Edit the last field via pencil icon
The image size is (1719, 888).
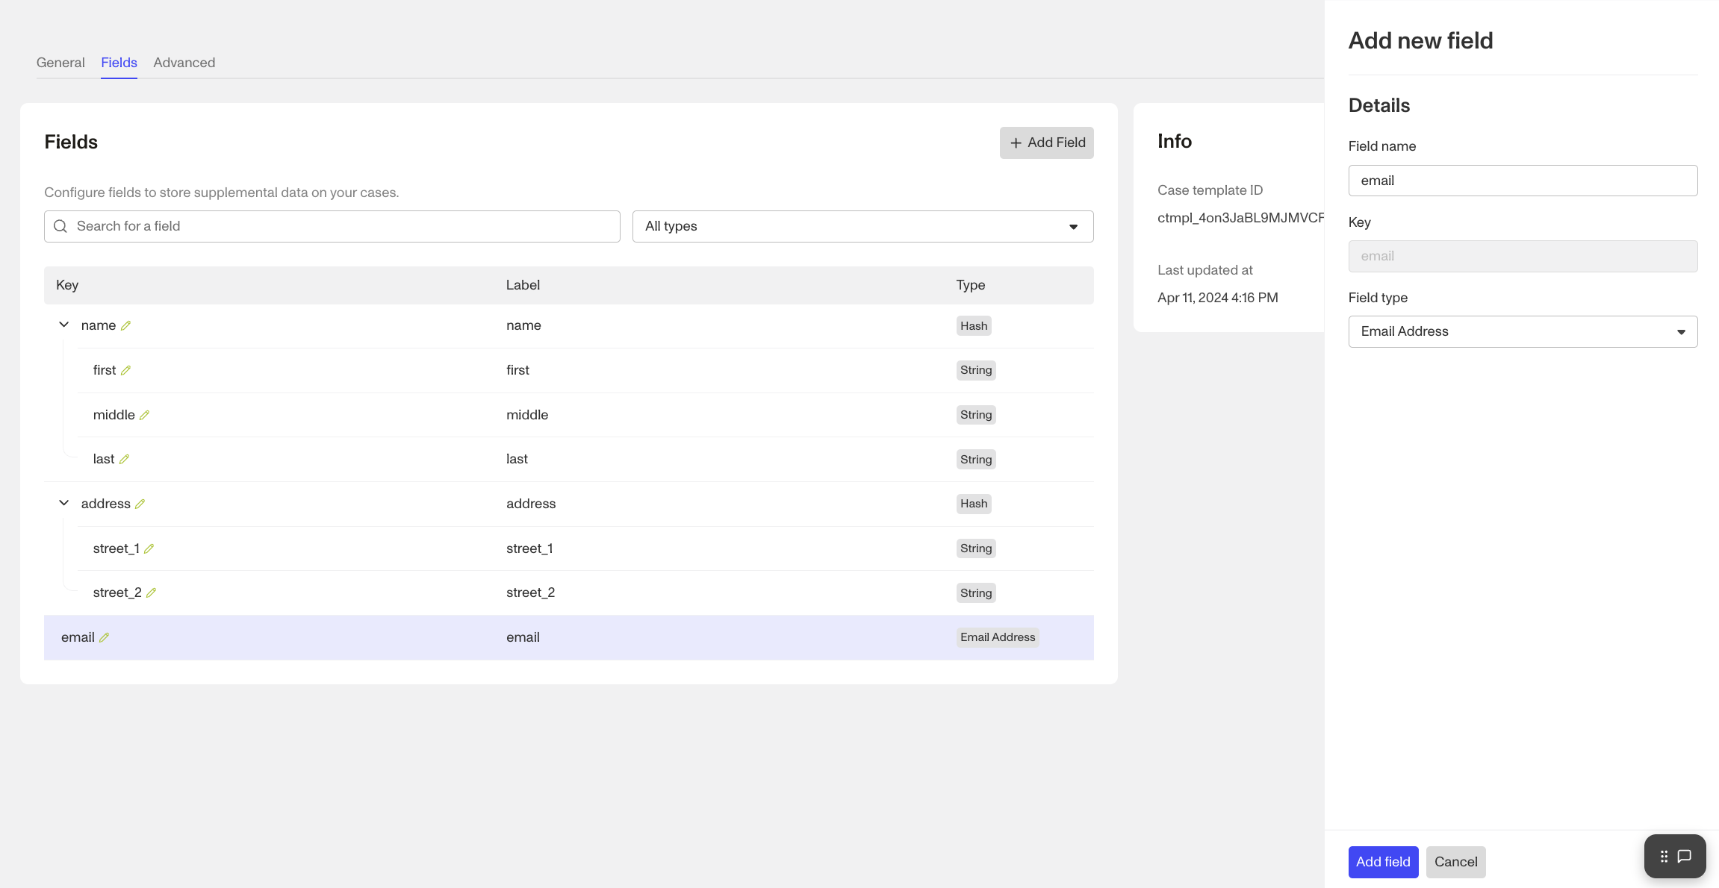(x=124, y=459)
